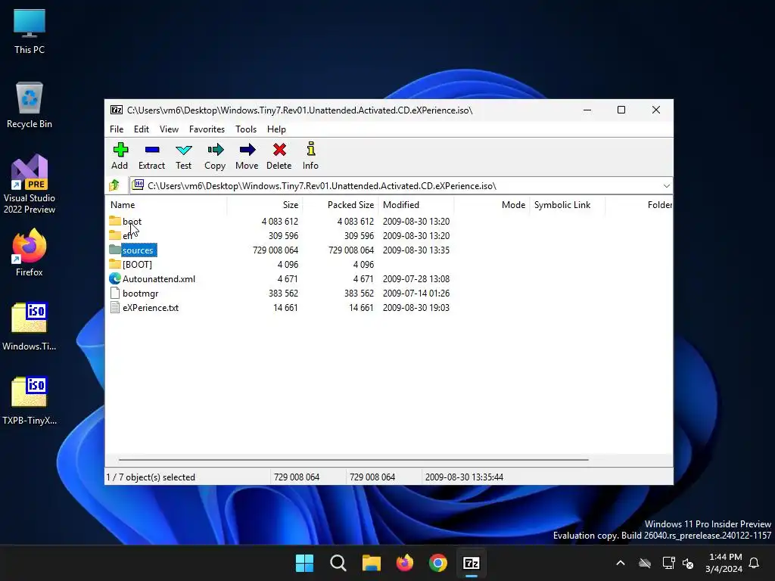Click the Copy toolbar icon

216,150
